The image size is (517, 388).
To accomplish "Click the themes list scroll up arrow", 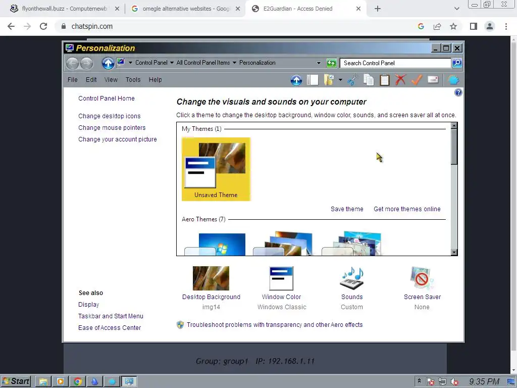I will coord(454,125).
